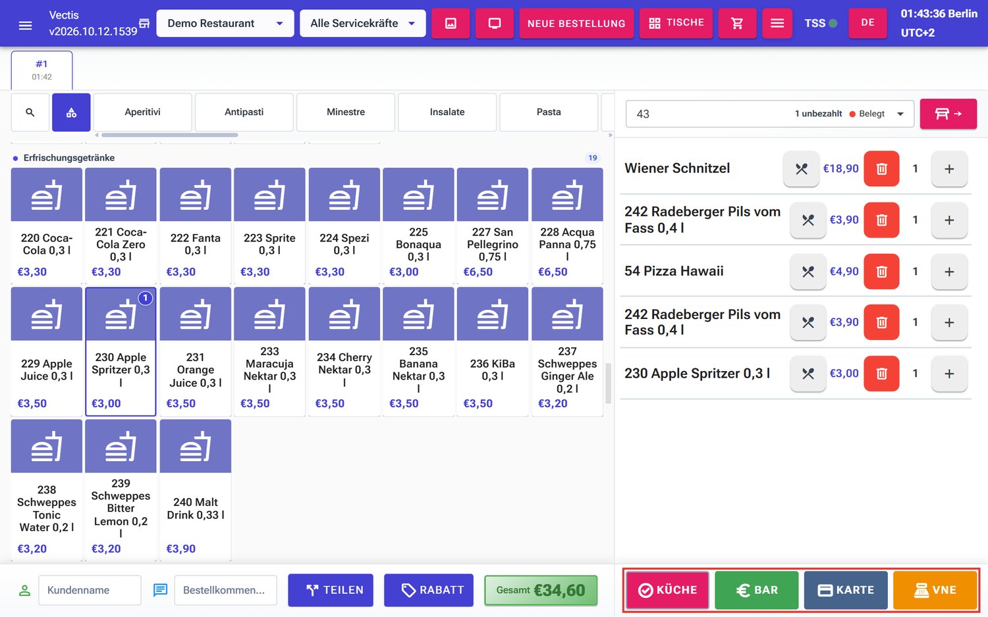Open the Demo Restaurant dropdown
The image size is (988, 617).
[225, 23]
